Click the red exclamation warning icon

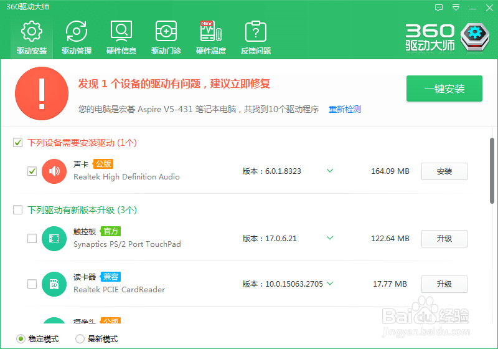(x=42, y=93)
